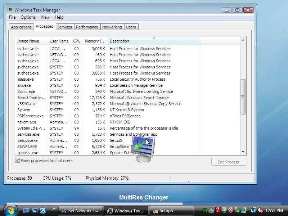Click 'Physical Memory: 27%' in status bar

point(107,178)
